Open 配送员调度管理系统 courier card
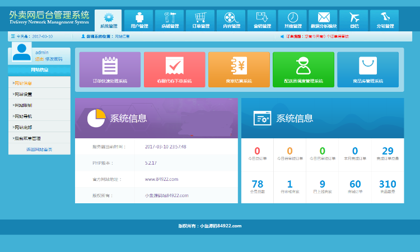Image resolution: width=420 pixels, height=252 pixels. [304, 69]
